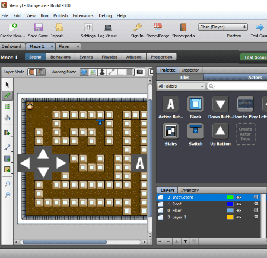The width and height of the screenshot is (267, 258).
Task: Click the green Instructions layer color swatch
Action: [230, 198]
